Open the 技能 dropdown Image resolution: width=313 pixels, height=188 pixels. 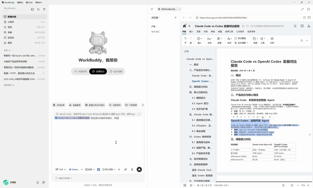pos(90,169)
